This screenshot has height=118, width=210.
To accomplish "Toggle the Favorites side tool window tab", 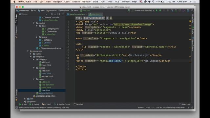I will click(x=16, y=95).
